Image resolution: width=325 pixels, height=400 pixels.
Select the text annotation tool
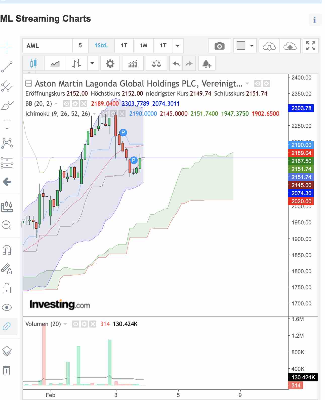click(x=7, y=124)
